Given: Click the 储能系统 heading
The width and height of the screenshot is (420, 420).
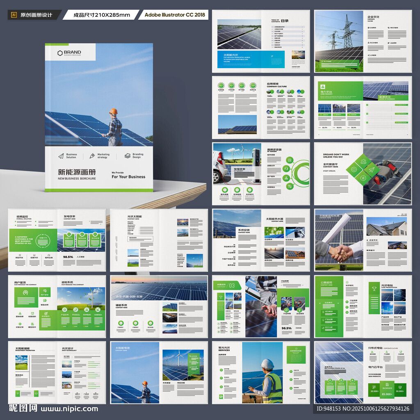Looking at the screenshot, I should coord(121,305).
